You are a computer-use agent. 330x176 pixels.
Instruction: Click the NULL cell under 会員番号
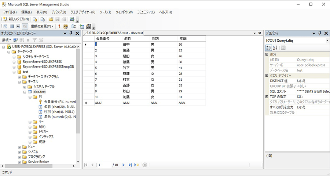(x=108, y=103)
